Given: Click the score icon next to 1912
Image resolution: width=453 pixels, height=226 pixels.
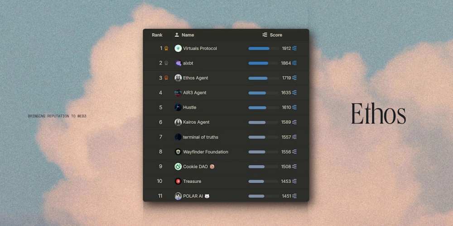Looking at the screenshot, I should (x=294, y=48).
